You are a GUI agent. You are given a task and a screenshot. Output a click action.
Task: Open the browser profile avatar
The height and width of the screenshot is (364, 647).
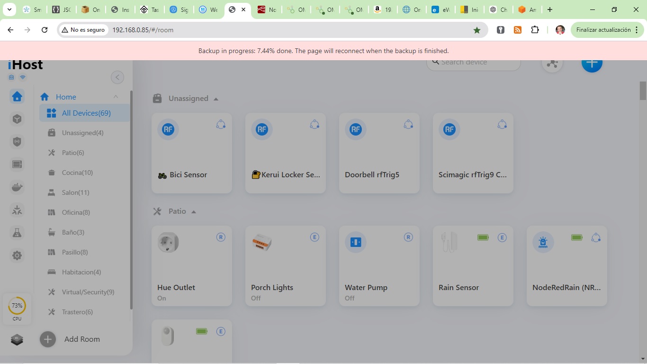coord(560,30)
